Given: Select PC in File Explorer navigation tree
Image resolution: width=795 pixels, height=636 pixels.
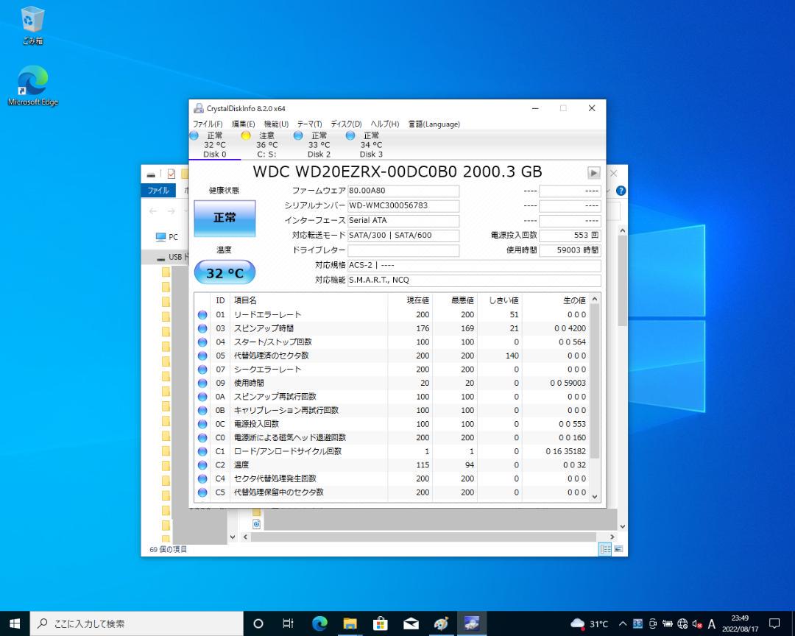Looking at the screenshot, I should click(x=167, y=237).
